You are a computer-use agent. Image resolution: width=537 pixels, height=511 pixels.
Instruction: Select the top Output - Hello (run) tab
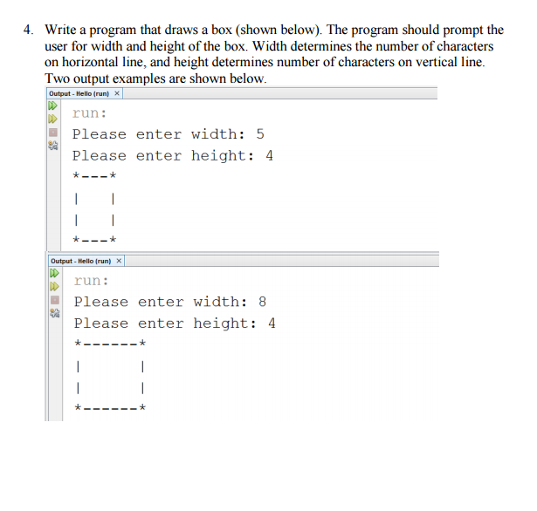(x=79, y=93)
